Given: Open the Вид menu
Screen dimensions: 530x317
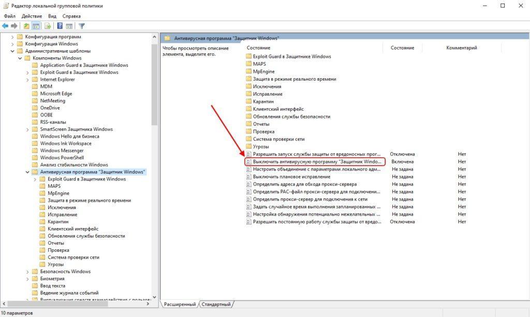Looking at the screenshot, I should pyautogui.click(x=52, y=16).
